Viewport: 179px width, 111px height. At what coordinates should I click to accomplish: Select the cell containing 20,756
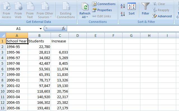point(60,91)
